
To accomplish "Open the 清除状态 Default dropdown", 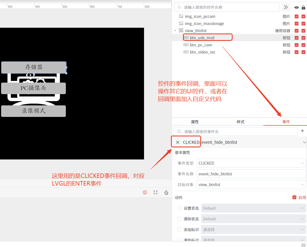I will click(x=254, y=219).
